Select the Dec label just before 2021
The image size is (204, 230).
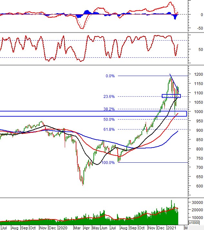tap(161, 228)
